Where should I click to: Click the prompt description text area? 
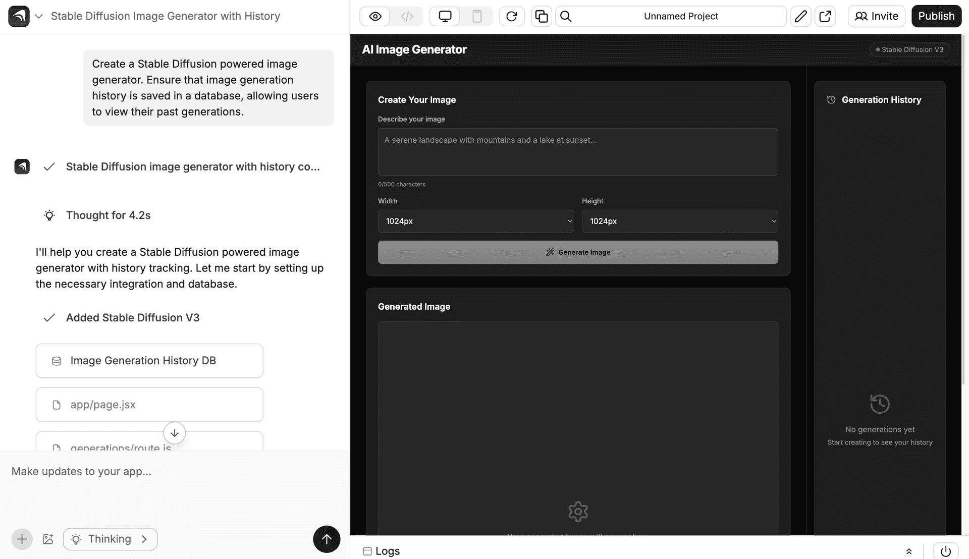coord(577,151)
